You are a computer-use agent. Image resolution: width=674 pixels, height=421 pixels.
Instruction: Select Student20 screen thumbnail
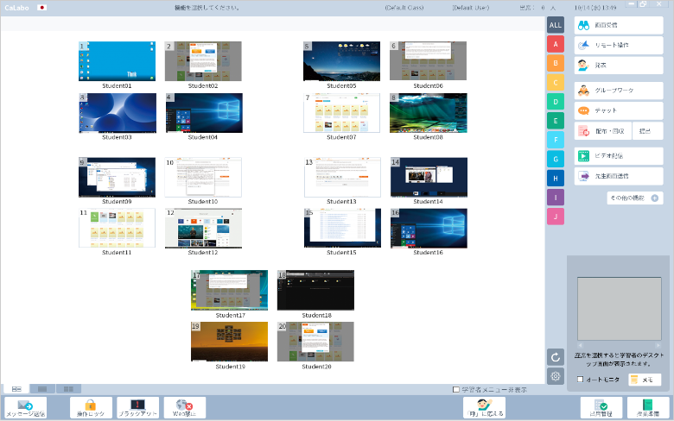[315, 342]
